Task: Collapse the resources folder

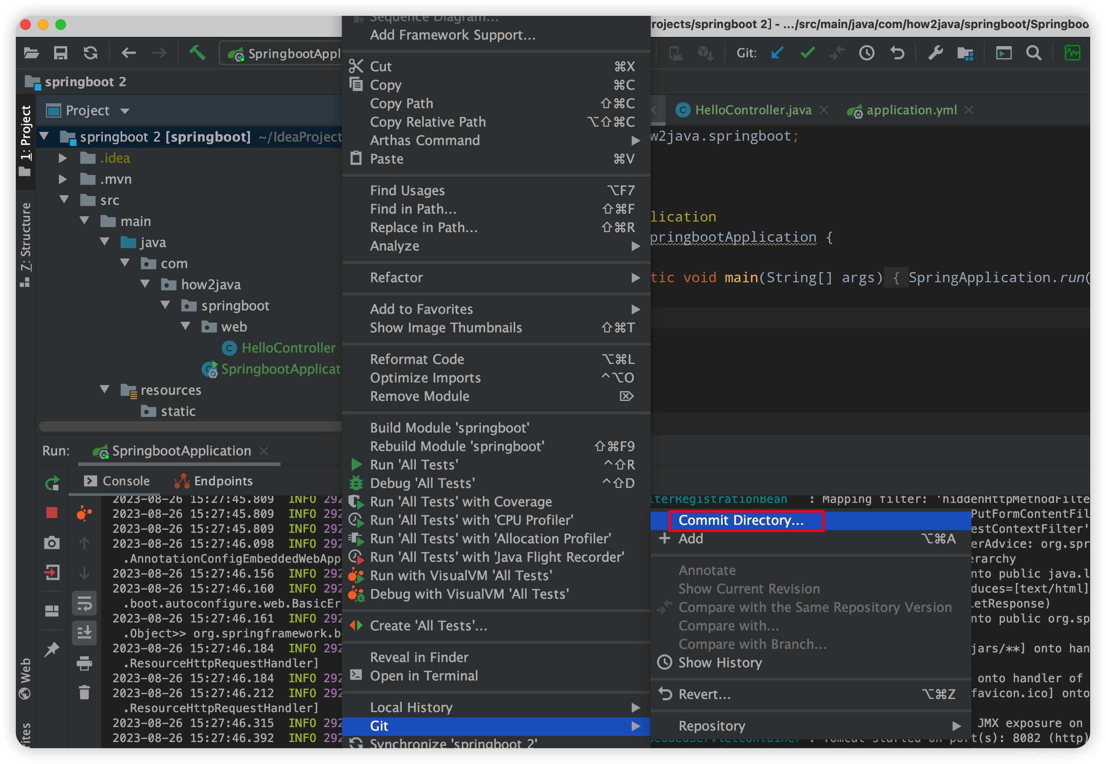Action: click(105, 389)
